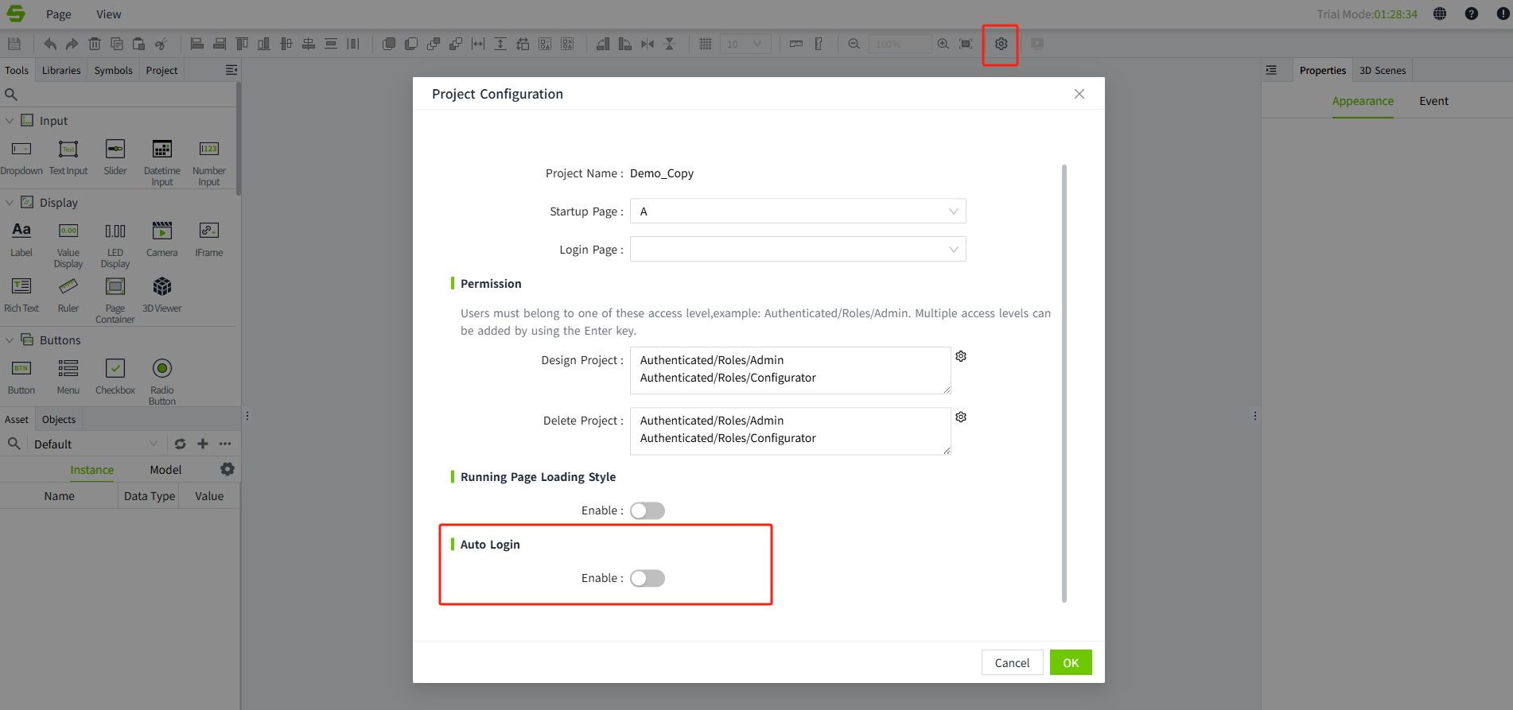Click OK to save configuration
Screen dimensions: 1513x710
point(1070,662)
